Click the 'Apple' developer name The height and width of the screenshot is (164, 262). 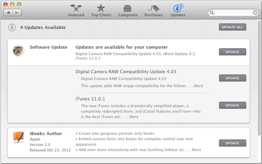(x=35, y=139)
